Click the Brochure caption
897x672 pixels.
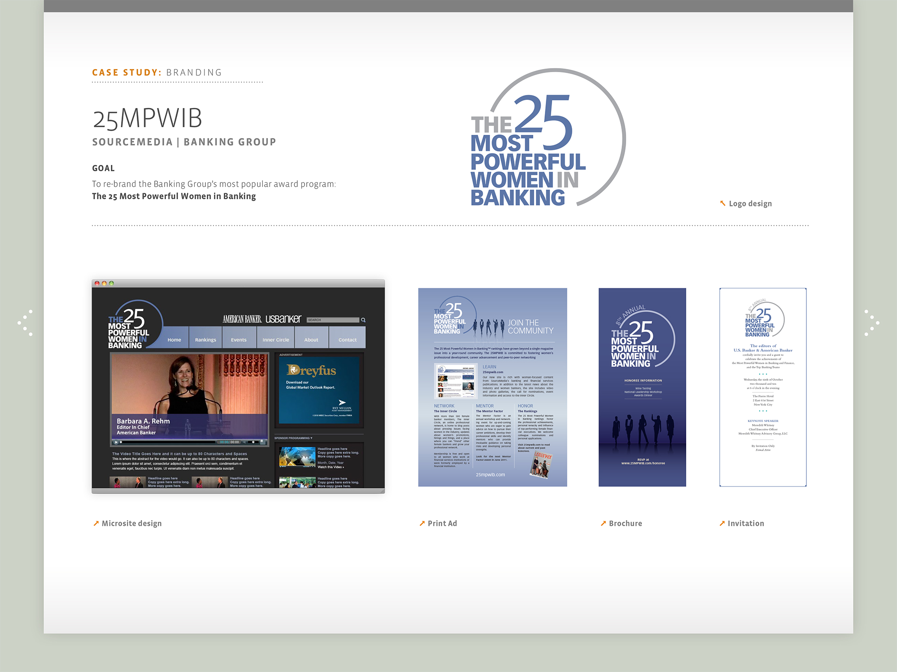(x=626, y=523)
